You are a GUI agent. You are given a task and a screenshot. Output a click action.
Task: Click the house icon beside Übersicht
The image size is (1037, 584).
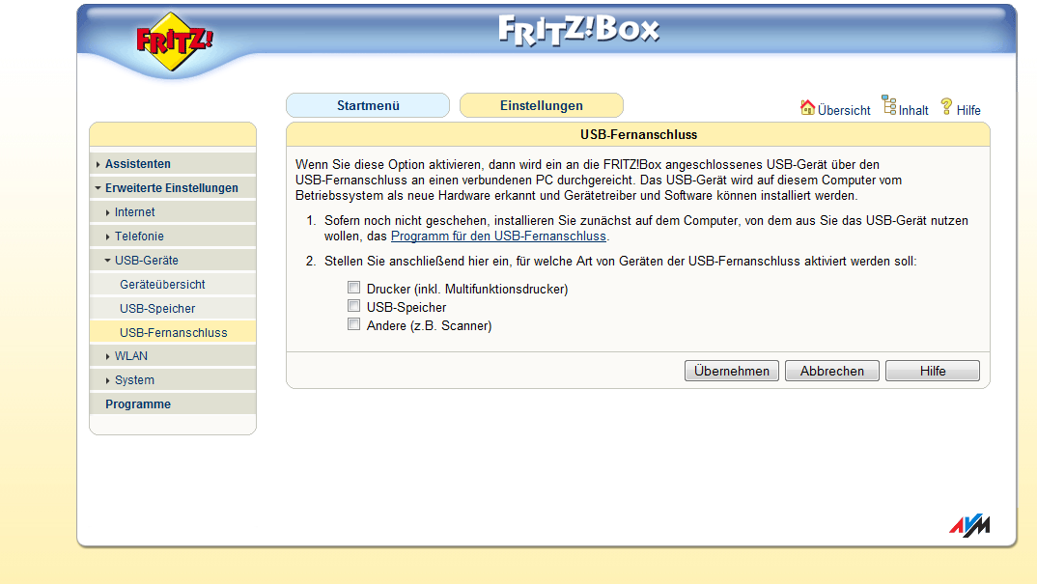[807, 107]
